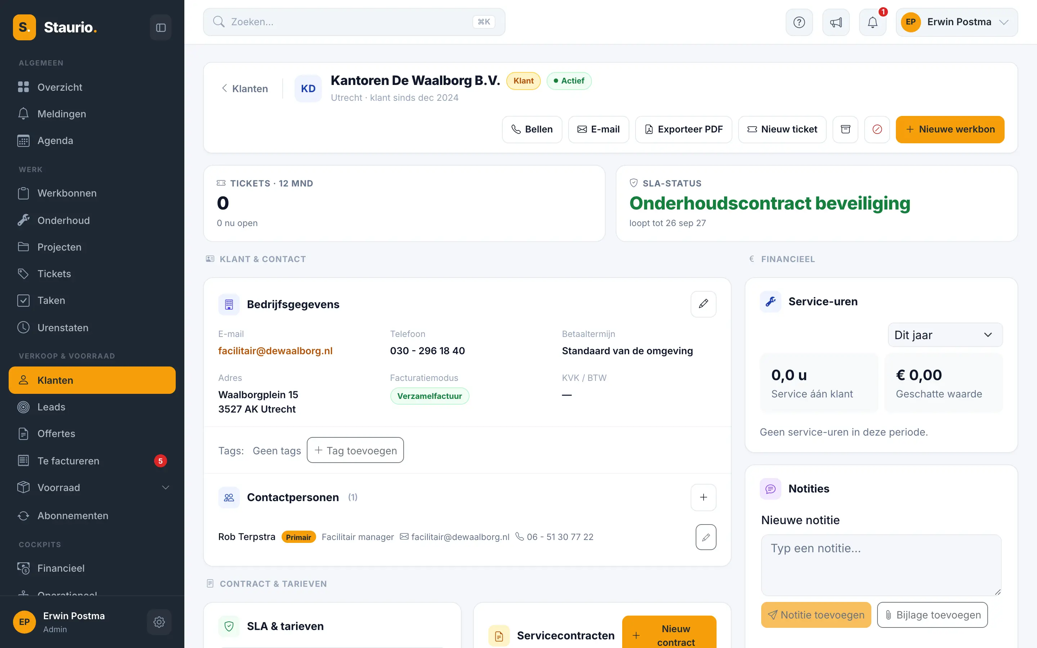
Task: Open the notifications bell icon
Action: [x=872, y=22]
